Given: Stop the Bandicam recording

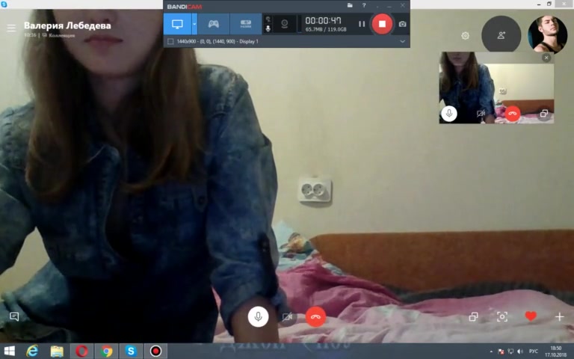Looking at the screenshot, I should pyautogui.click(x=382, y=24).
